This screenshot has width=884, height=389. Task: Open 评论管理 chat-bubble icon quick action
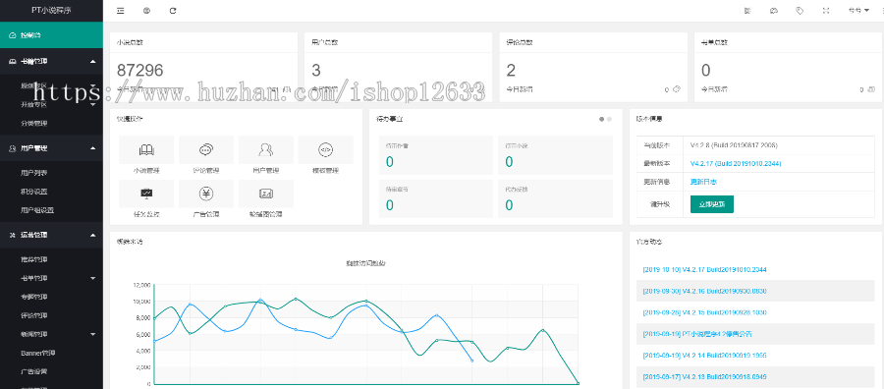[x=206, y=149]
